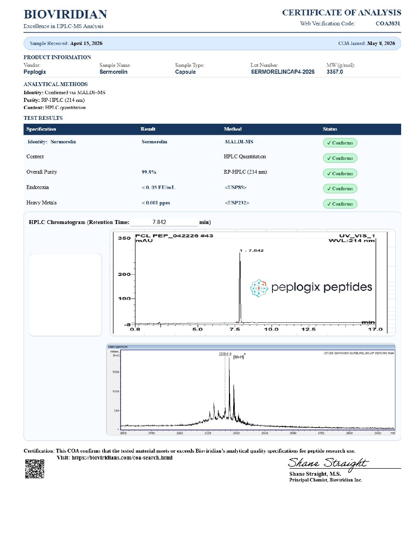Click the BIOVIRIDIAN company heading
The image size is (418, 541).
(65, 15)
